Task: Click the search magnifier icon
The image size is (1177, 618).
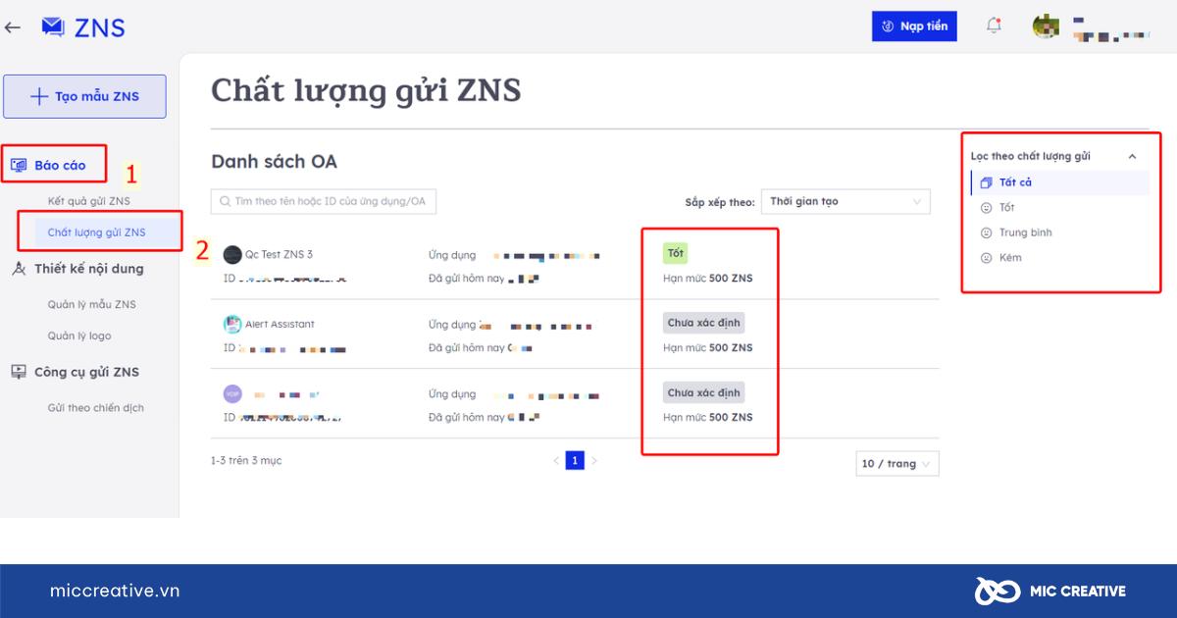Action: (x=226, y=201)
